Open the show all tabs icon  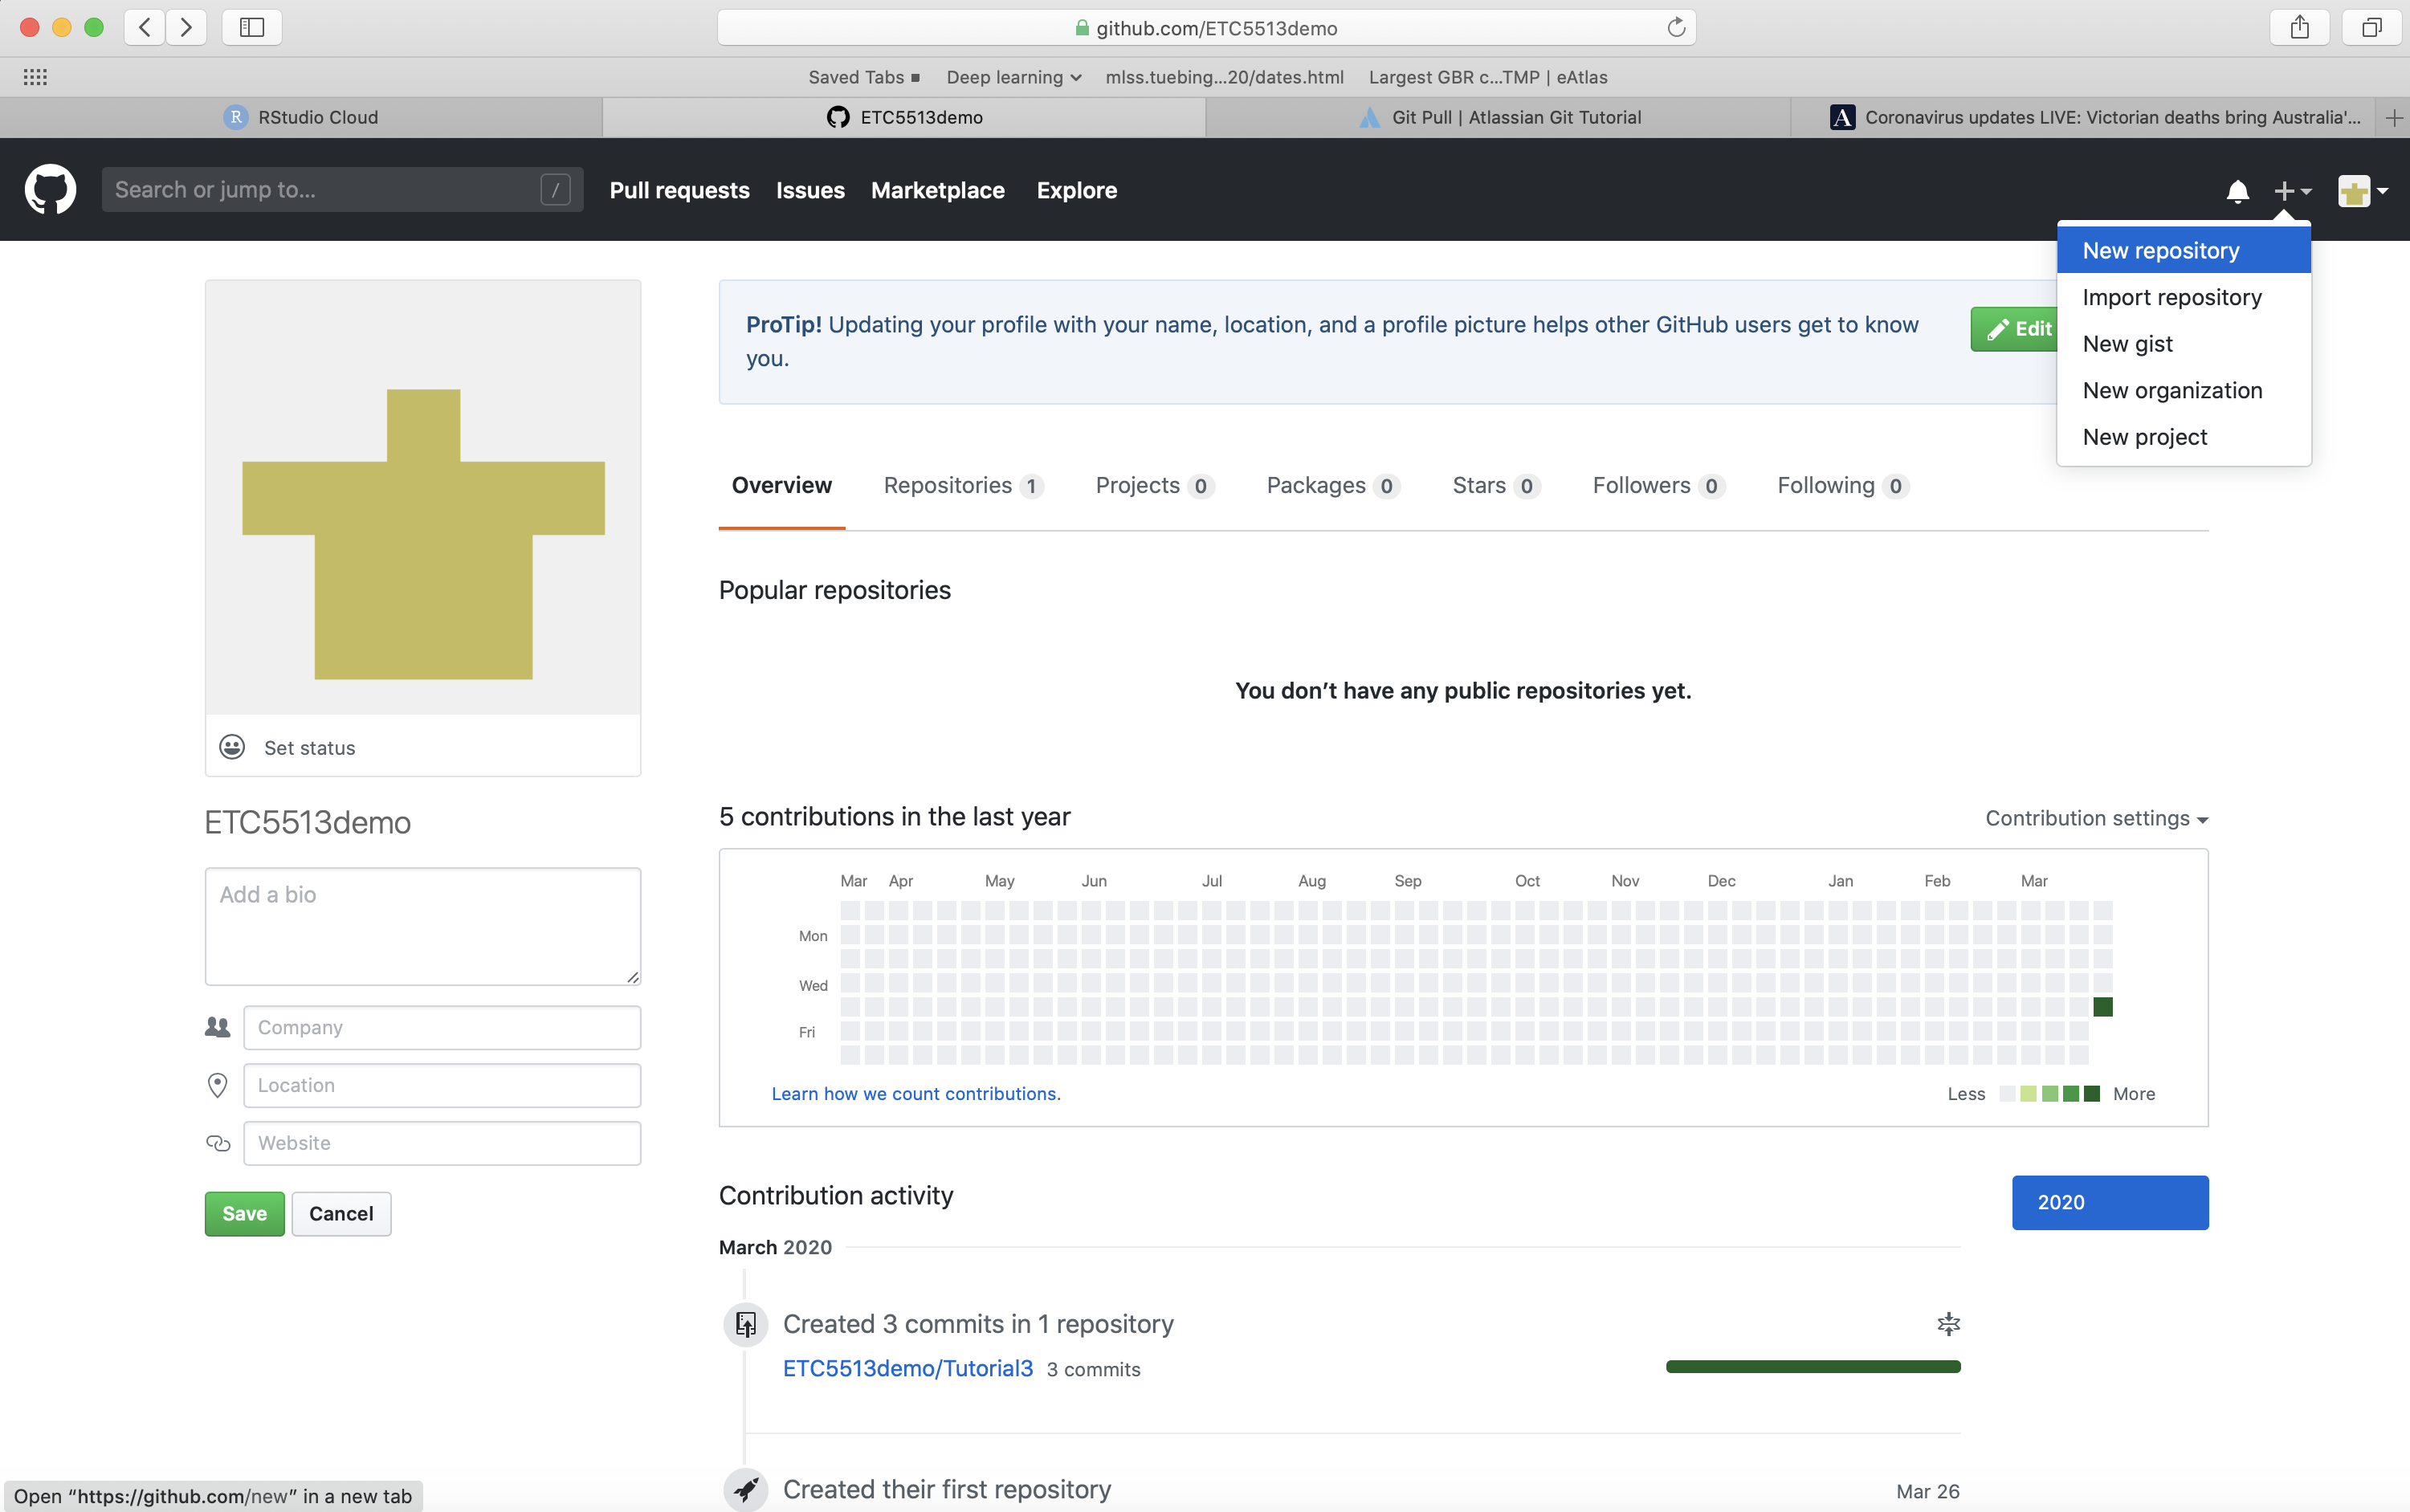click(2371, 28)
